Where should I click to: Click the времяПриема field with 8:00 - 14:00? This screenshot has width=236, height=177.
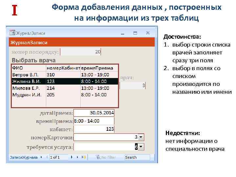coord(94,121)
